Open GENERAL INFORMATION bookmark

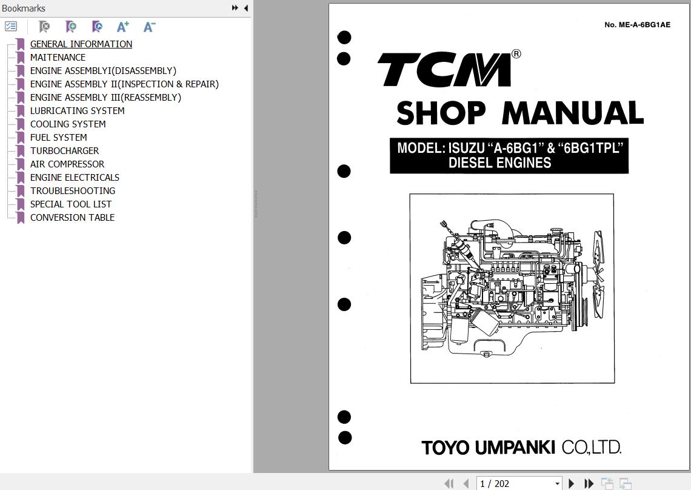(x=81, y=44)
